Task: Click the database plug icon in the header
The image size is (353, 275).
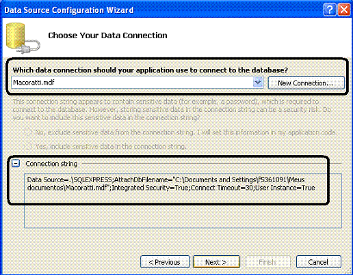Action: (23, 38)
